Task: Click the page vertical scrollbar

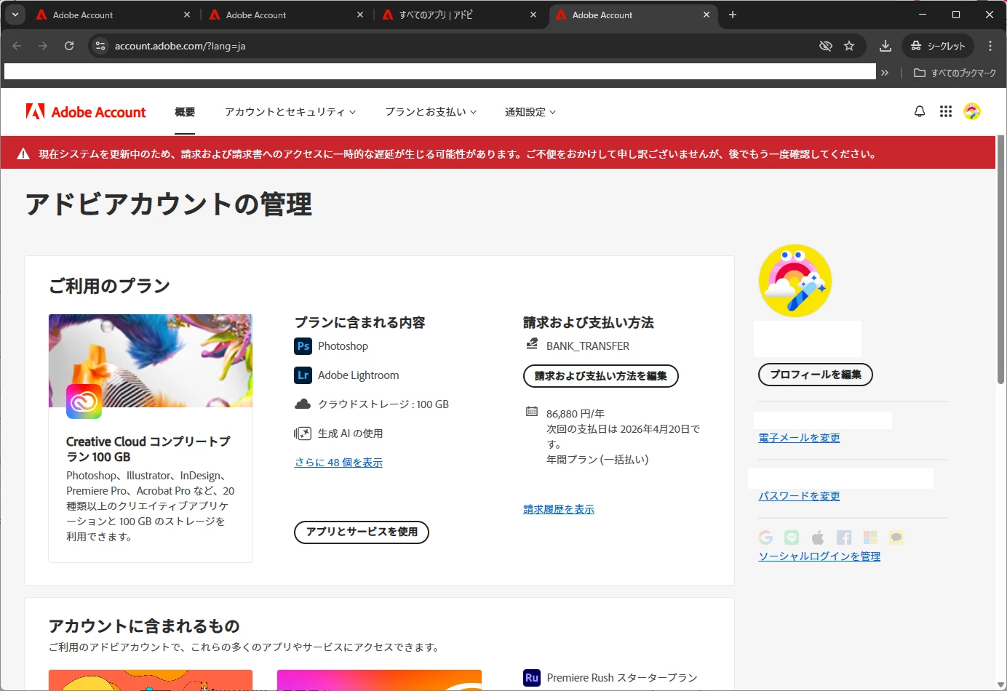Action: 1001,260
